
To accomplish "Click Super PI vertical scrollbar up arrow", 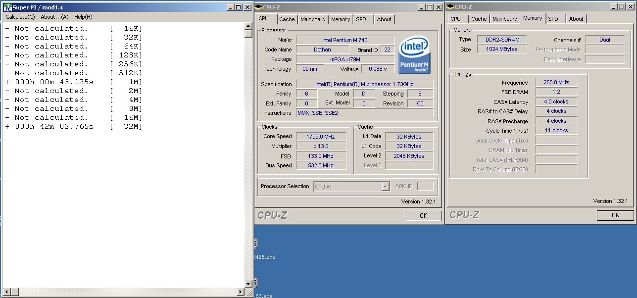I will pyautogui.click(x=248, y=26).
